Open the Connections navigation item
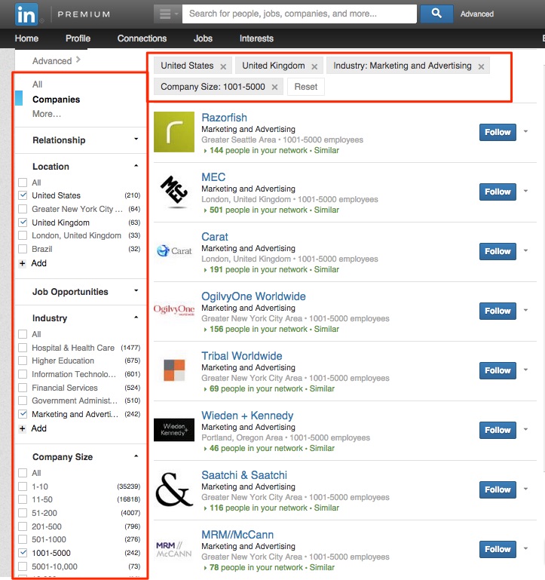The height and width of the screenshot is (580, 545). click(142, 38)
